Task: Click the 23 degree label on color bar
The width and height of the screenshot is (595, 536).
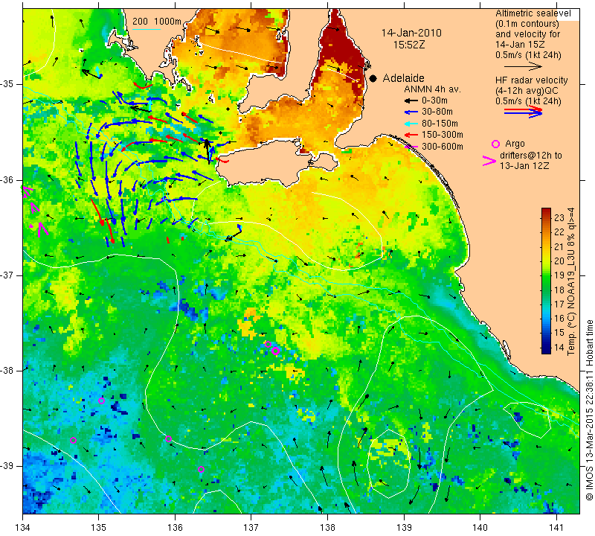Action: coord(559,217)
